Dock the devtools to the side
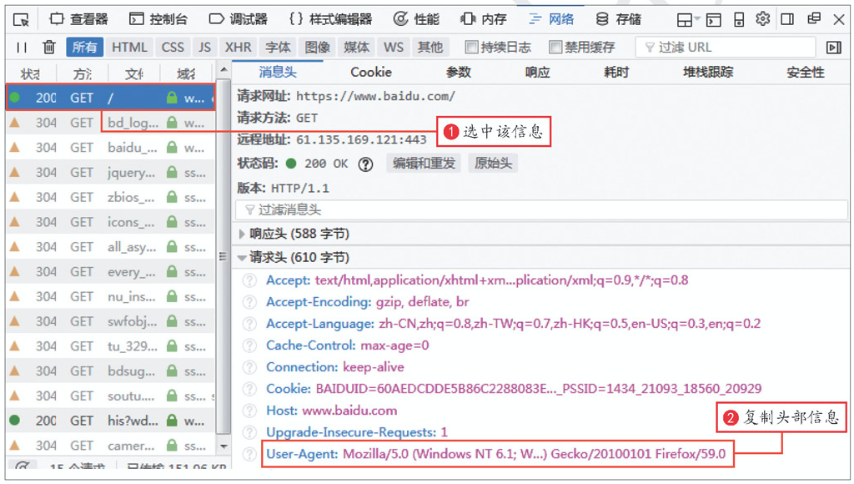The width and height of the screenshot is (854, 484). coord(787,19)
